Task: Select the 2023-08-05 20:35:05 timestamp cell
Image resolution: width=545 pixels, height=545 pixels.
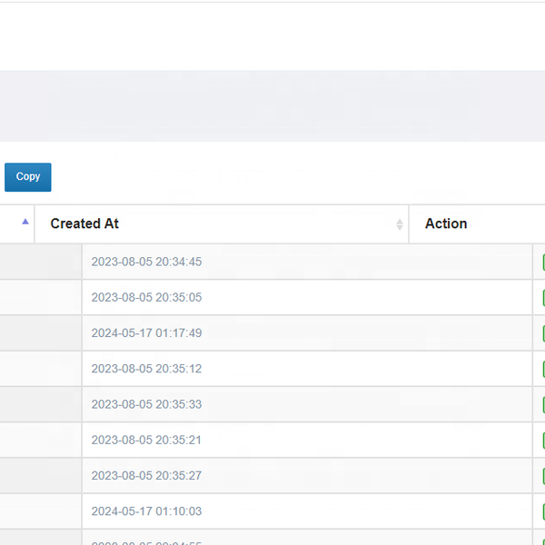Action: click(146, 298)
